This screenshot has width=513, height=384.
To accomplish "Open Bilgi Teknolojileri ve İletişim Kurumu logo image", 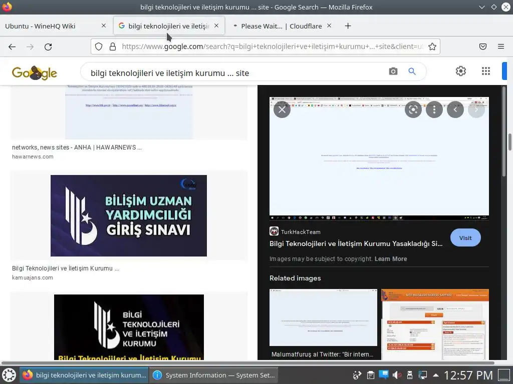I will (x=129, y=327).
